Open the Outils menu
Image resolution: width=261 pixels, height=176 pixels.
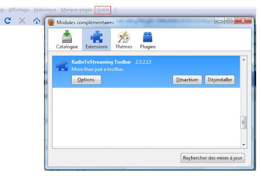(103, 10)
